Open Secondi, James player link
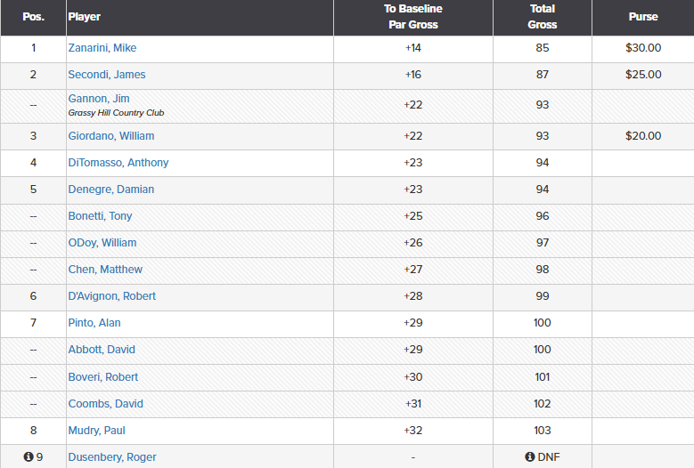Screen dimensions: 694x468 point(107,75)
